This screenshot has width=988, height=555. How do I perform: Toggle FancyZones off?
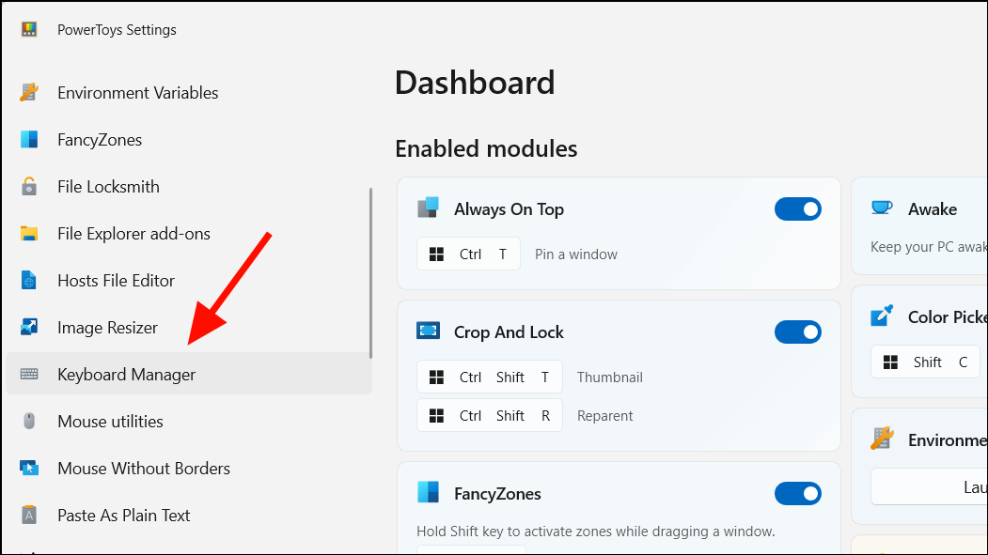798,493
